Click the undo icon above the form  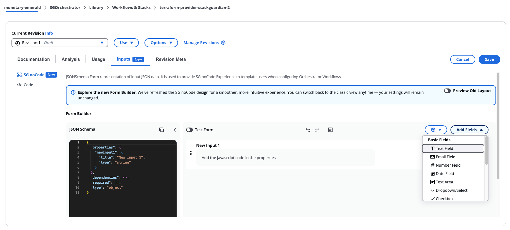point(308,130)
